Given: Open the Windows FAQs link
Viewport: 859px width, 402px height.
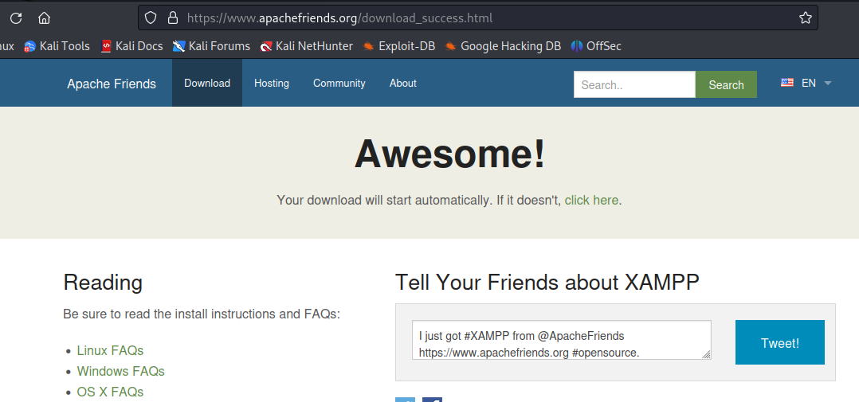Looking at the screenshot, I should pos(120,371).
